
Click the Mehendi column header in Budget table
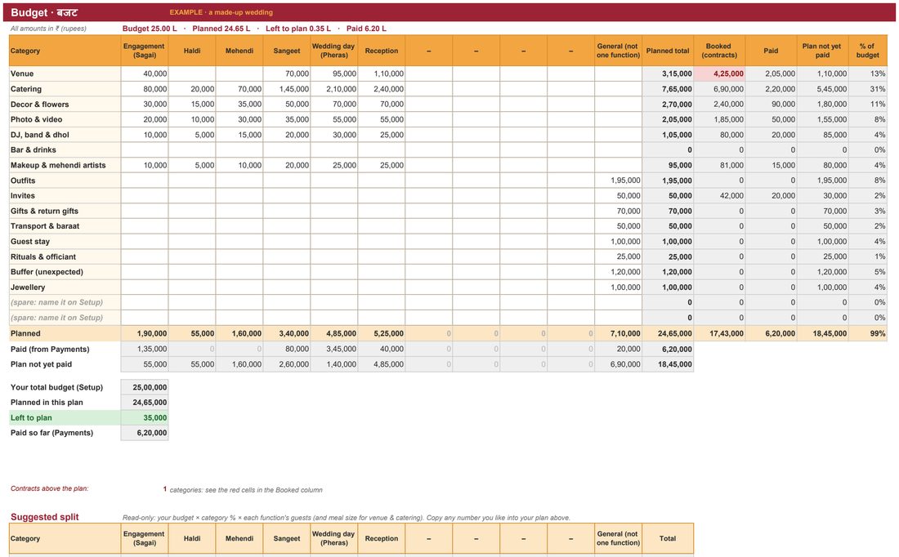(239, 51)
